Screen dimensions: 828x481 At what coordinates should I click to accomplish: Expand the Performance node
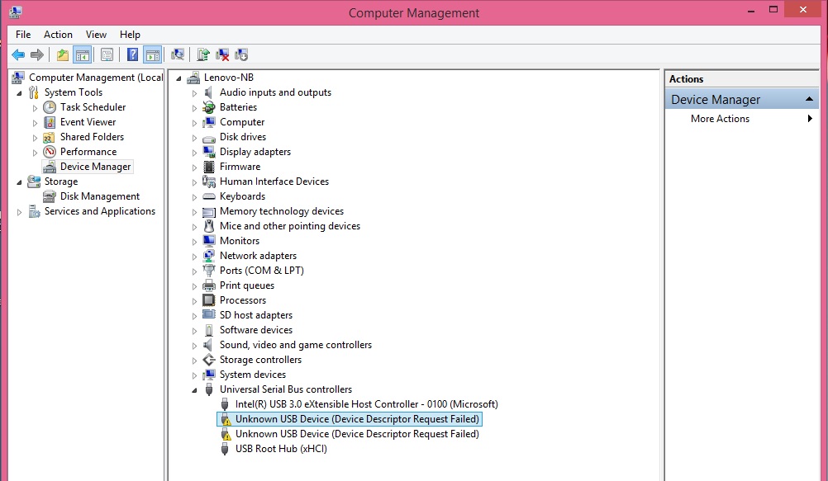pos(35,153)
